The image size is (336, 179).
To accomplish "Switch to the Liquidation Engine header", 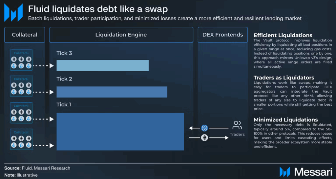I will 121,35.
